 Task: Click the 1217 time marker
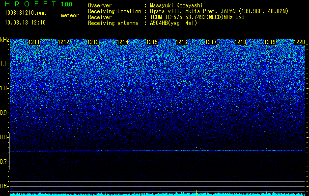(211, 42)
